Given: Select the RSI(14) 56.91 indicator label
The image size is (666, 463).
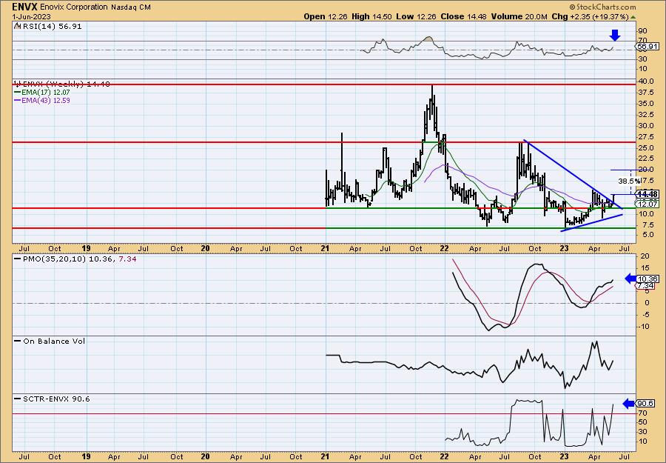Looking at the screenshot, I should click(x=52, y=26).
